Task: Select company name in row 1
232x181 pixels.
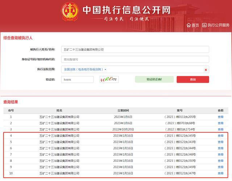Action: [59, 117]
